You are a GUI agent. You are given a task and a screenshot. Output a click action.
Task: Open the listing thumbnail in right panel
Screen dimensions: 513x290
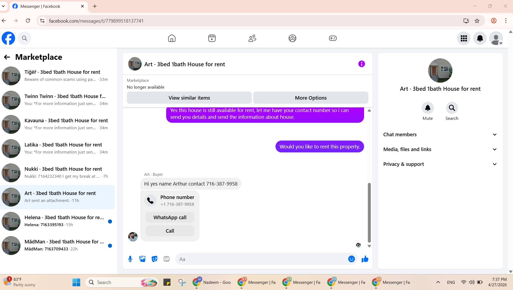tap(440, 71)
